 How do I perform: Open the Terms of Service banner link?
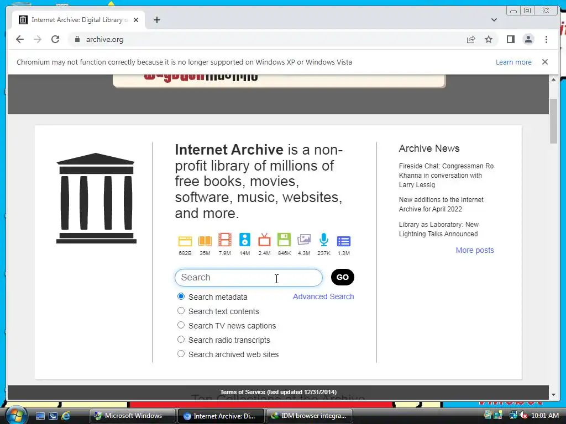coord(278,392)
